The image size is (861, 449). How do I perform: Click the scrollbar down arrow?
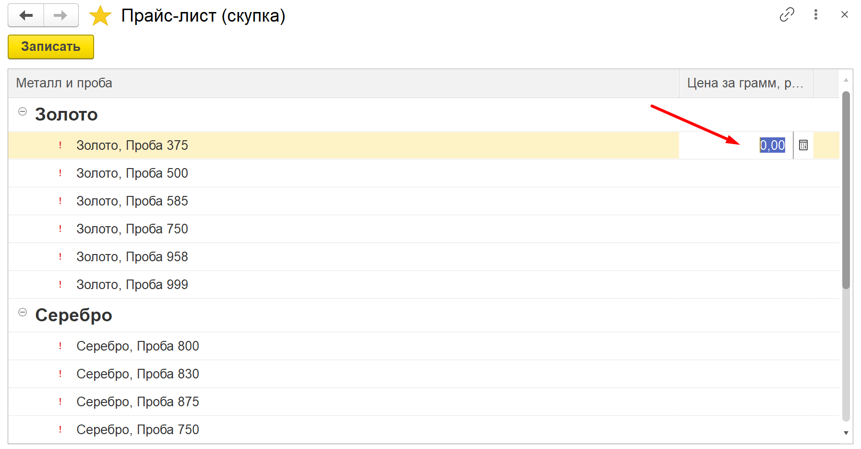pyautogui.click(x=846, y=433)
